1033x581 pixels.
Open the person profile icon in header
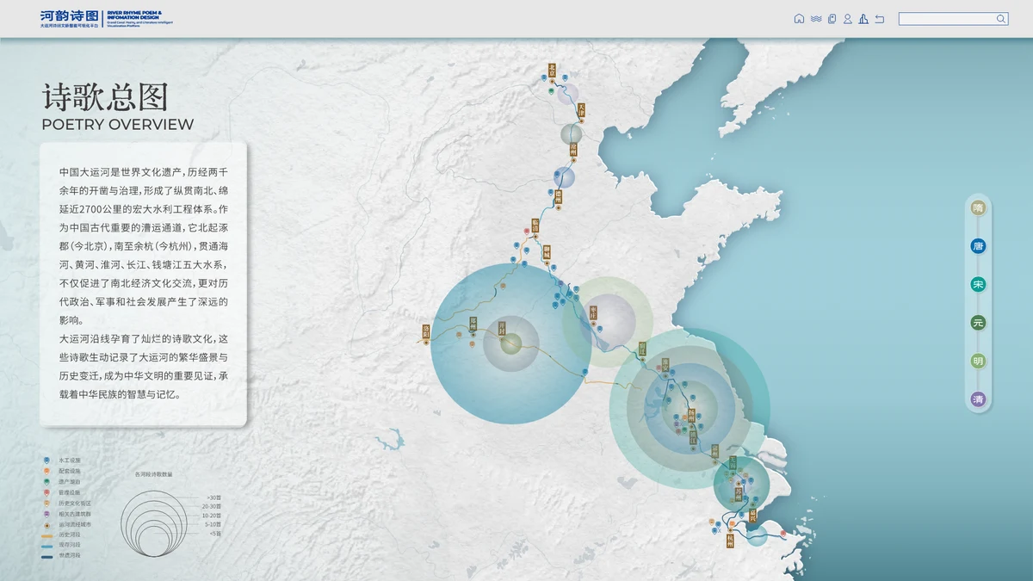848,19
